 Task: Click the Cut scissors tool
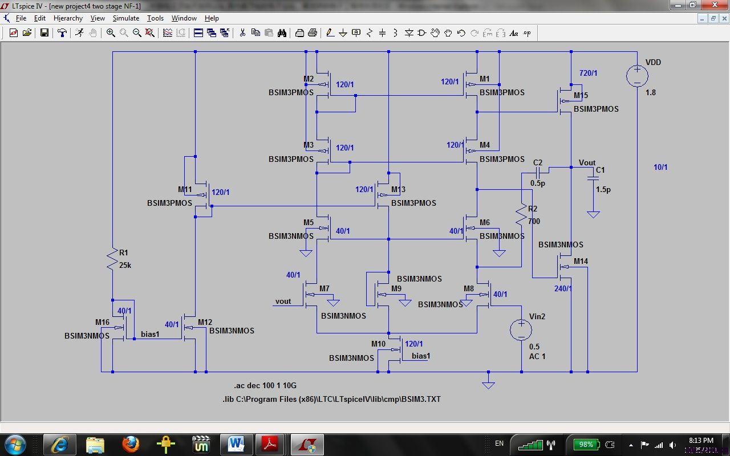tap(242, 33)
